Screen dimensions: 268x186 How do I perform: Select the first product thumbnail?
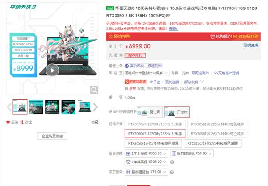pos(20,107)
